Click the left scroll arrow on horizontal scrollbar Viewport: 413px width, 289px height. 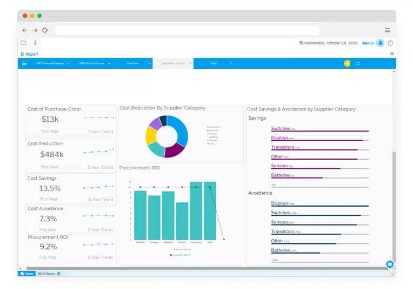point(20,268)
